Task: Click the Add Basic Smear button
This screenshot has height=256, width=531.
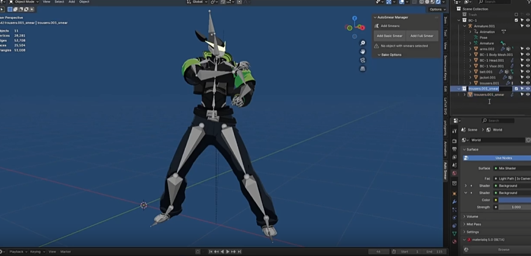Action: point(389,36)
